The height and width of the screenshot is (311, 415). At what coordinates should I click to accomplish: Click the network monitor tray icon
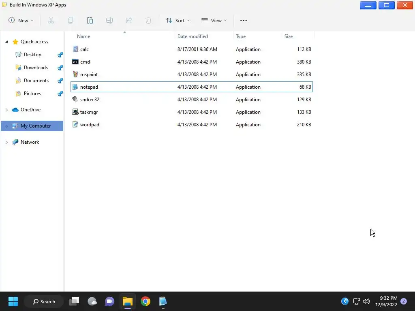pyautogui.click(x=357, y=301)
